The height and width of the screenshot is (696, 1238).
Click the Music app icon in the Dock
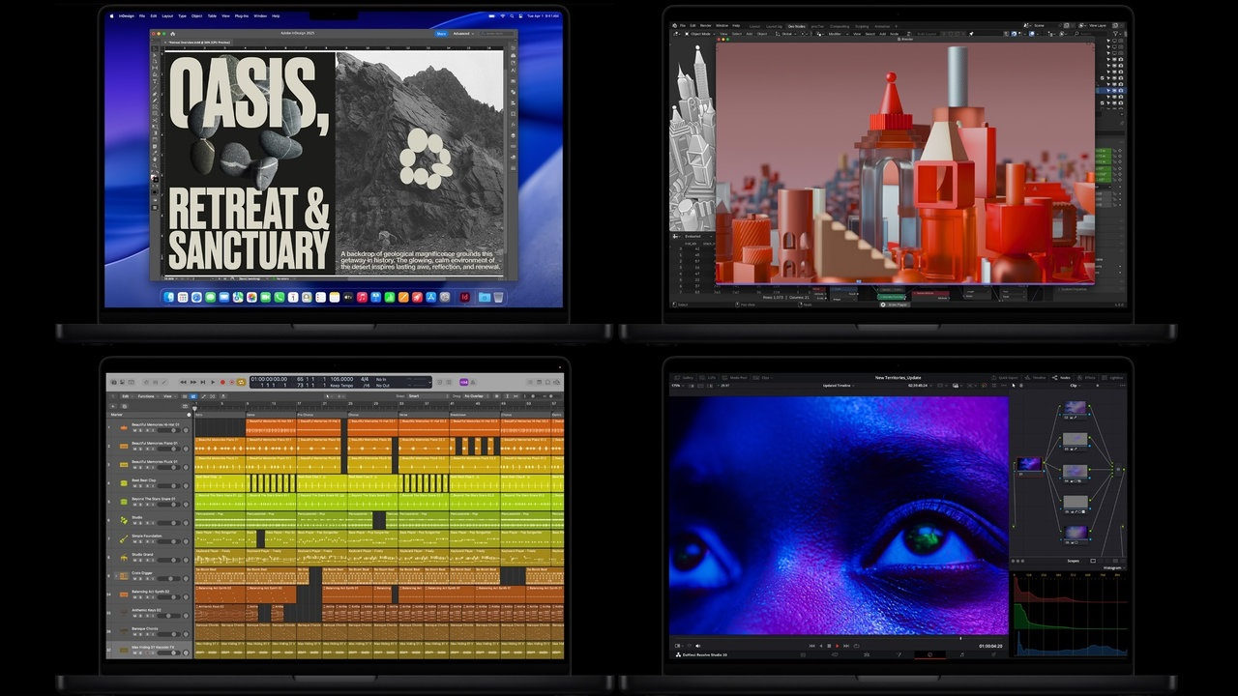(x=362, y=297)
